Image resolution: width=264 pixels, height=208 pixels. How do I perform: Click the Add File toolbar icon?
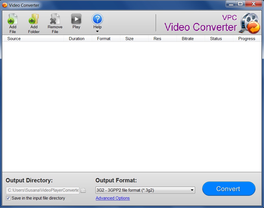point(12,19)
